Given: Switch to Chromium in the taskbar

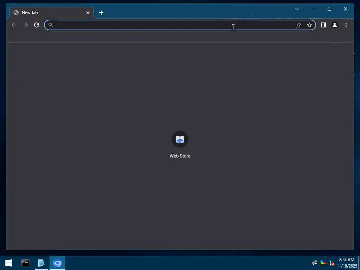Looking at the screenshot, I should pyautogui.click(x=57, y=263).
